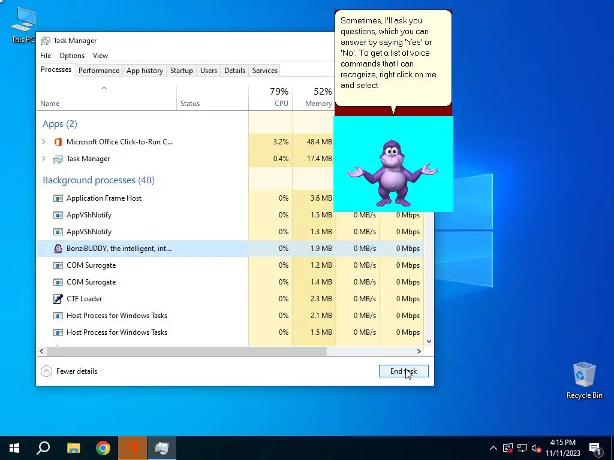Click the Fewer details label

(76, 371)
